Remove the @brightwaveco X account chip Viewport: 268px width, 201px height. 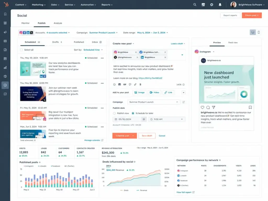137,57
